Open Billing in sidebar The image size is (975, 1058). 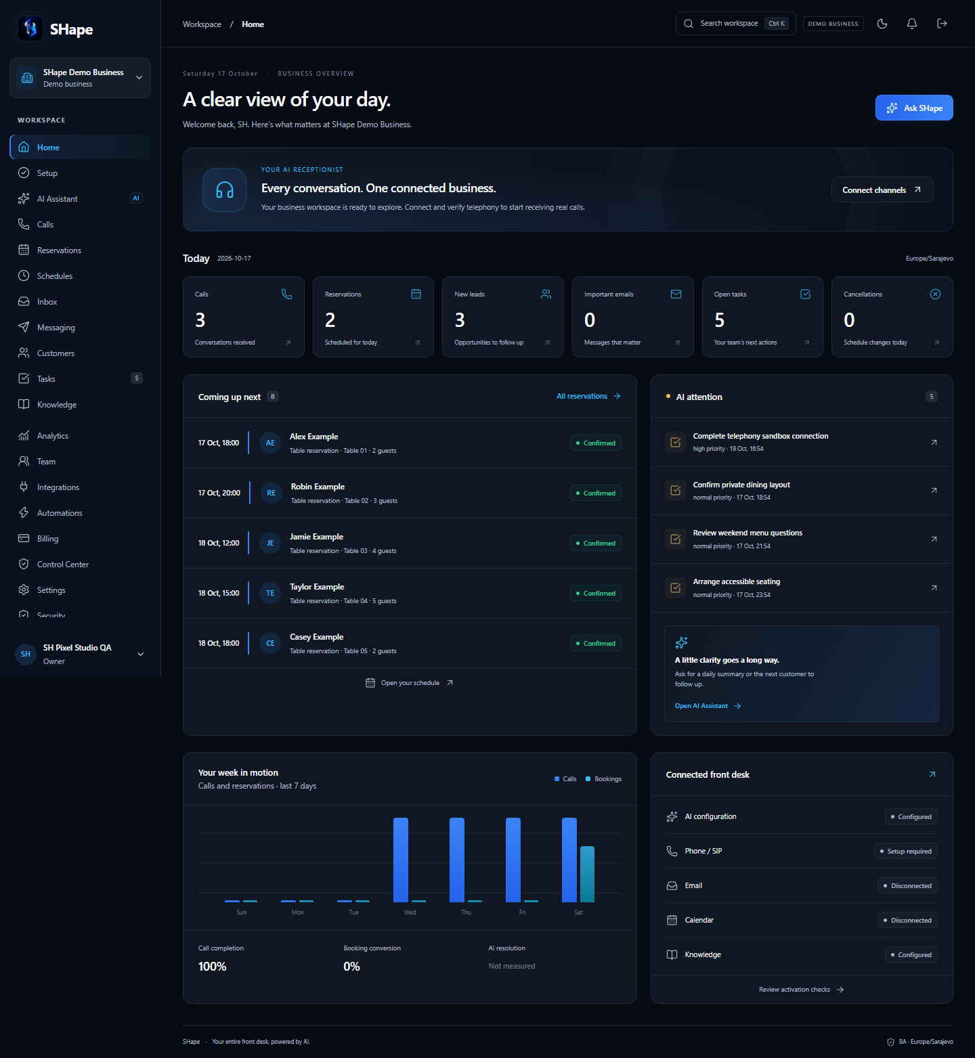(80, 538)
